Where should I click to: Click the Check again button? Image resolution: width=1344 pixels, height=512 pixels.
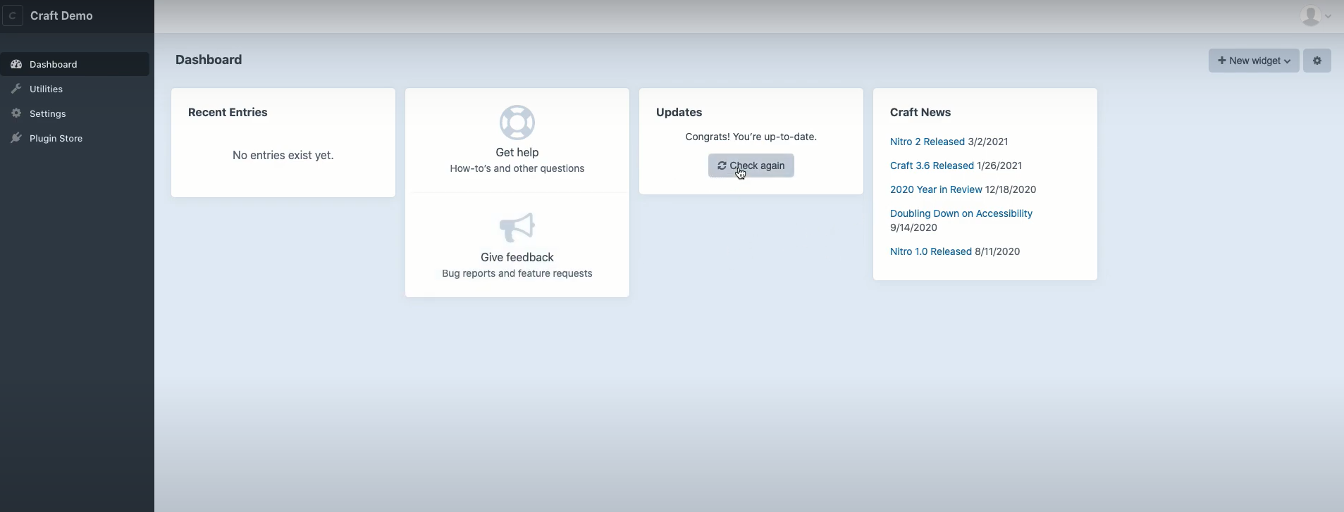tap(751, 166)
